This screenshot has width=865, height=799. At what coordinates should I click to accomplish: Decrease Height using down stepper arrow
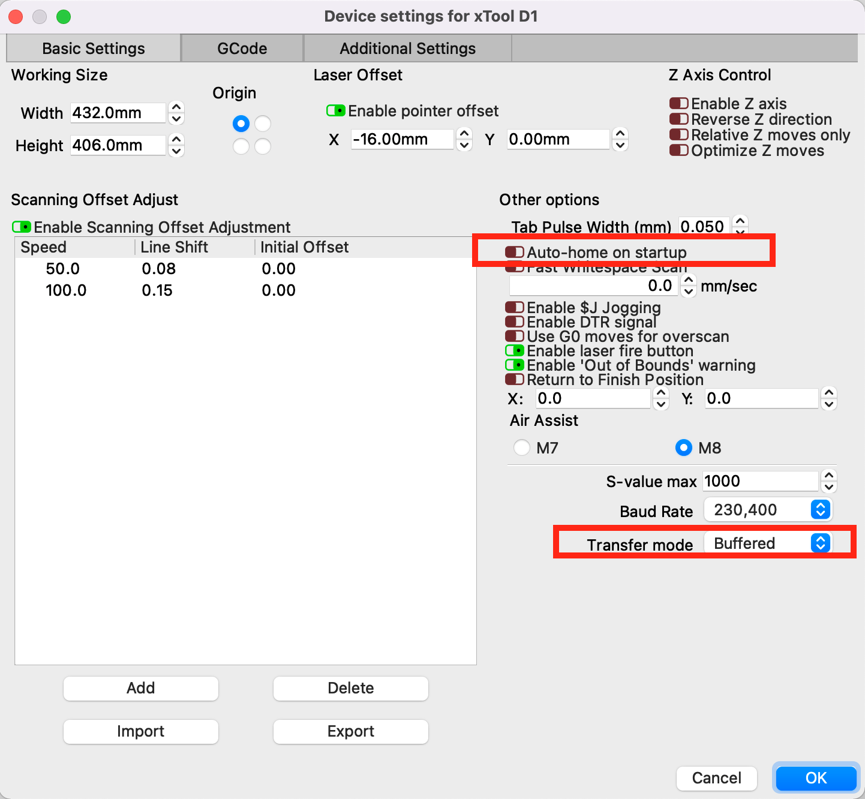click(176, 151)
